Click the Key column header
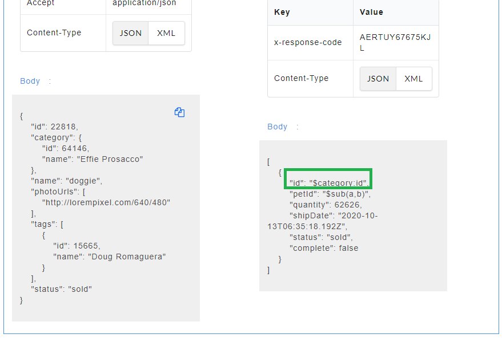This screenshot has width=502, height=346. 279,12
